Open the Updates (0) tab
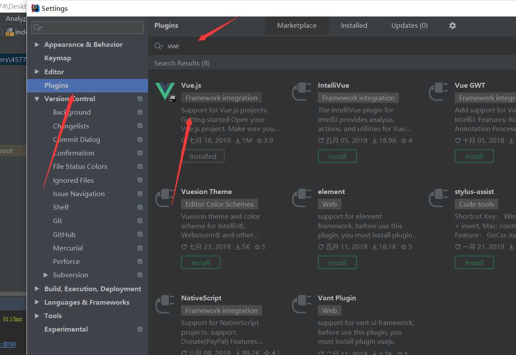The height and width of the screenshot is (355, 516). coord(409,26)
